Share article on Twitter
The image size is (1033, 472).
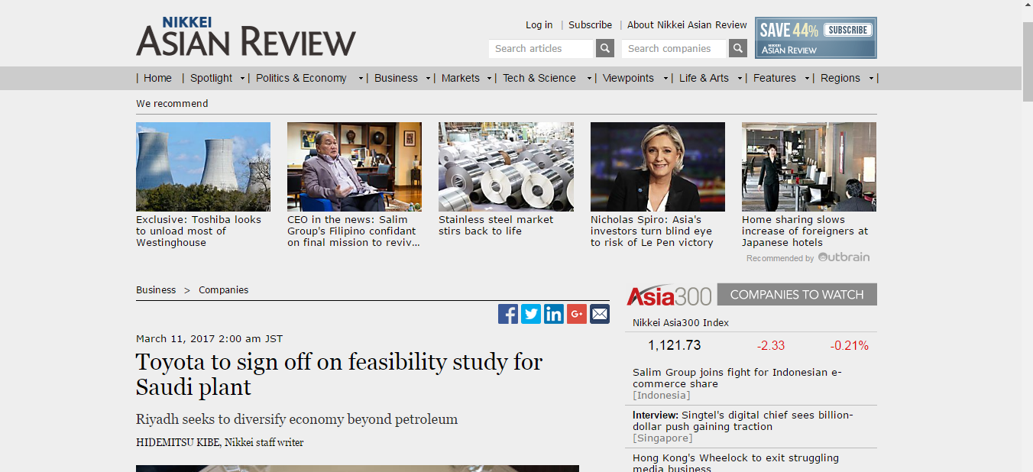click(531, 314)
